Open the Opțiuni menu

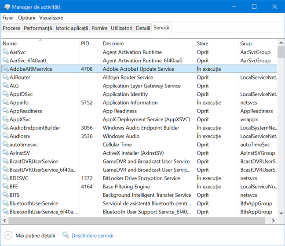26,18
